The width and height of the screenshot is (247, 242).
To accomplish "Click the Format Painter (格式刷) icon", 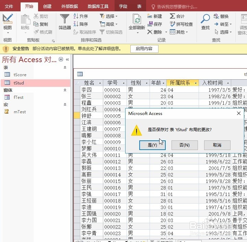I will click(x=36, y=32).
